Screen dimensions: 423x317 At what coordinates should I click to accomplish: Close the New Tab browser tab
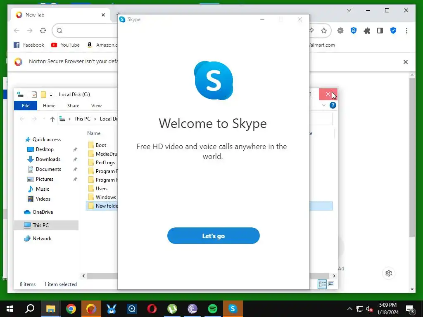click(x=103, y=15)
